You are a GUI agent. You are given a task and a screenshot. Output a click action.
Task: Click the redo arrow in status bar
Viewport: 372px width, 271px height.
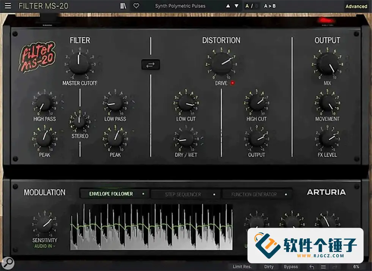coord(335,267)
